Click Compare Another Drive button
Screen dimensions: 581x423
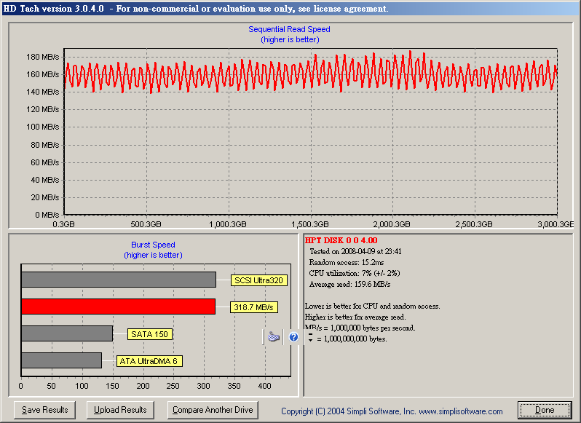pos(213,410)
